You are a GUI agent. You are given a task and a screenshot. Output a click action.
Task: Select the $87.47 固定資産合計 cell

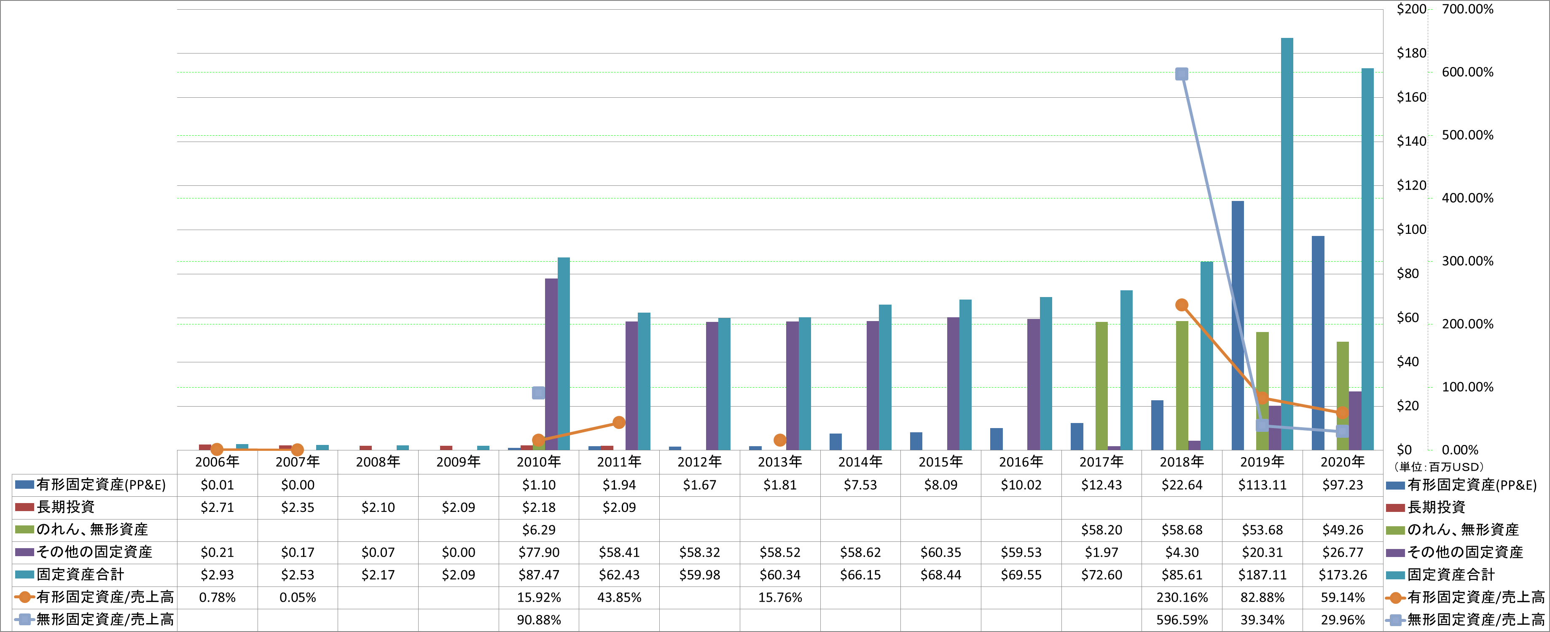[539, 575]
